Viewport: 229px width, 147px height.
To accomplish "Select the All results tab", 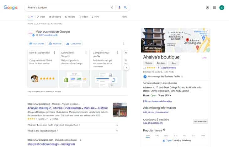I will click(30, 17).
